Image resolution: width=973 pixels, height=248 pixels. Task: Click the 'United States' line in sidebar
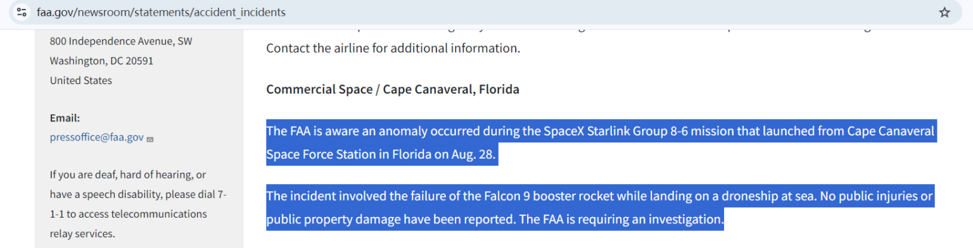point(81,80)
